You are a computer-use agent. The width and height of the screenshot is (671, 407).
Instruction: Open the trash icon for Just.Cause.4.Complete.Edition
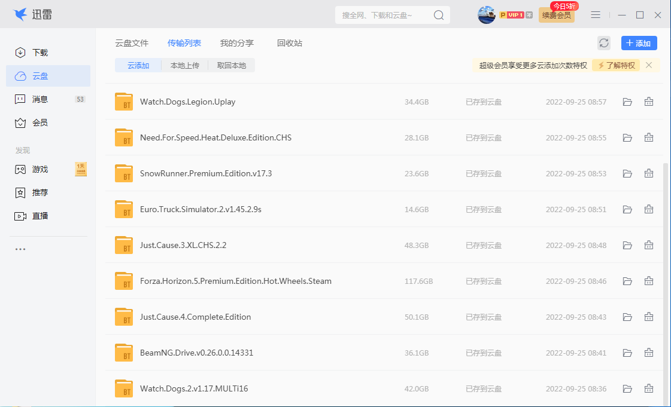tap(649, 317)
